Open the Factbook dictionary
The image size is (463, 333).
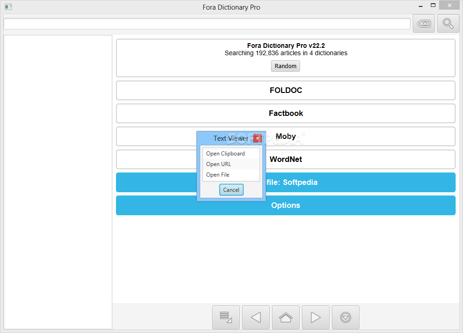pos(285,113)
